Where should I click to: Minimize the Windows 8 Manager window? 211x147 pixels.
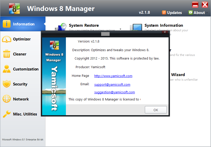tap(195, 5)
